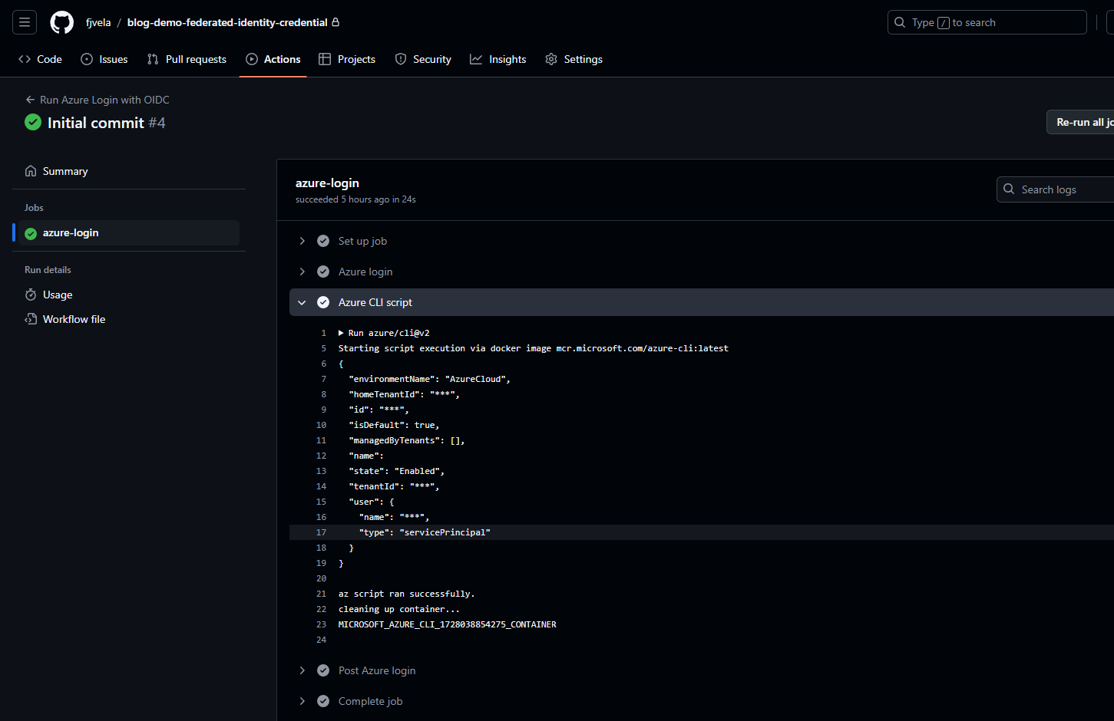Click the Workflow file icon

coord(31,319)
